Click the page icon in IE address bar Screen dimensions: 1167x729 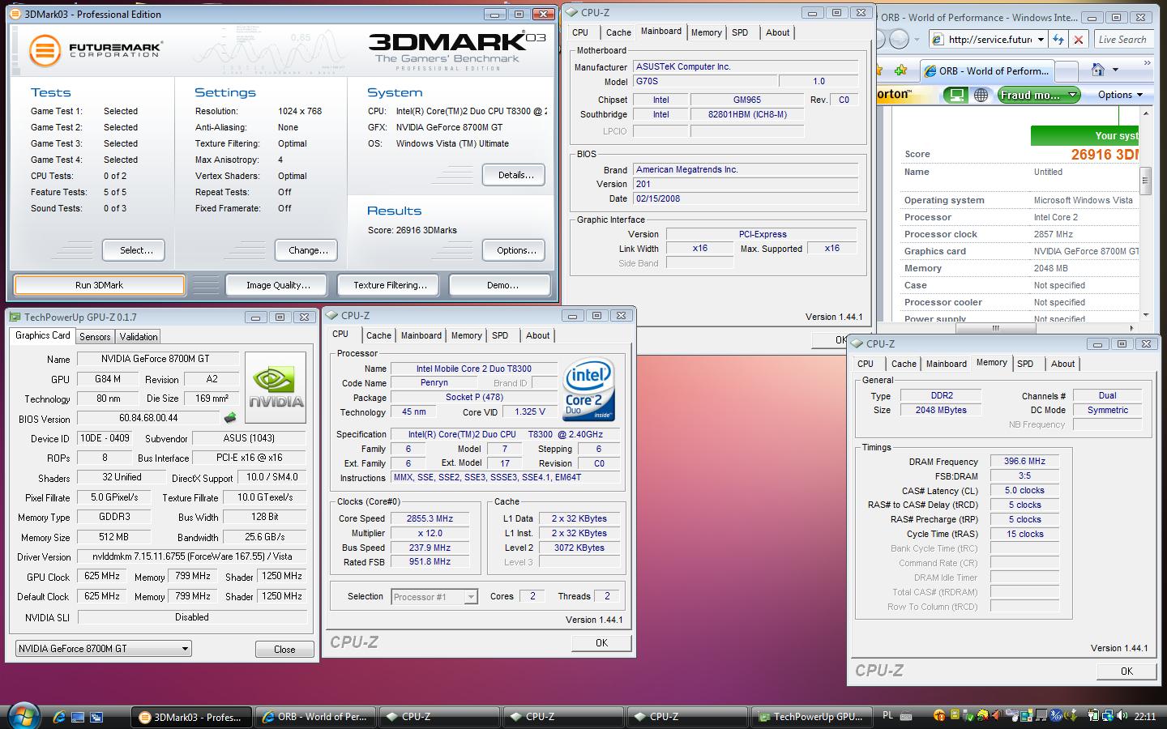(938, 39)
